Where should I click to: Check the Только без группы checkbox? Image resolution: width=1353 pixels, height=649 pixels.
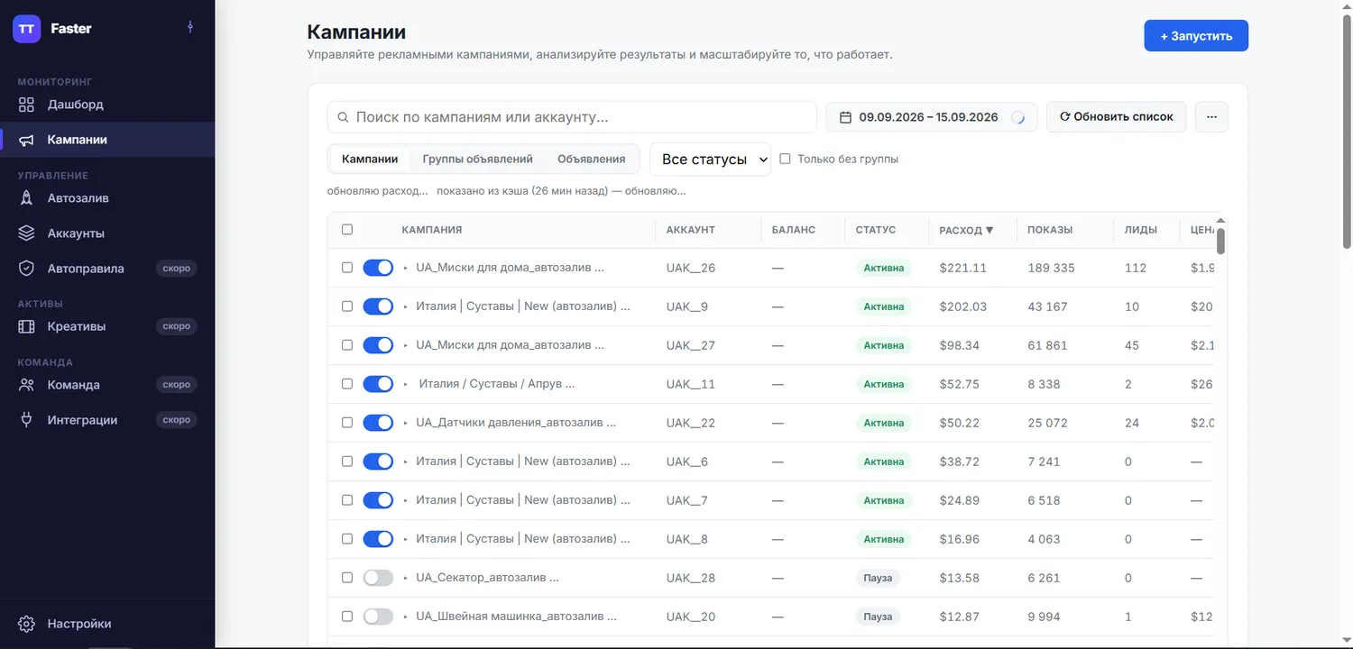click(785, 159)
